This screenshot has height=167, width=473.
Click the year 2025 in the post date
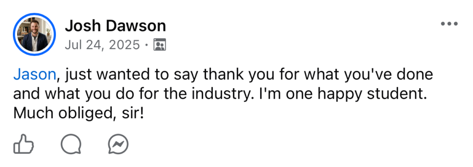(124, 45)
